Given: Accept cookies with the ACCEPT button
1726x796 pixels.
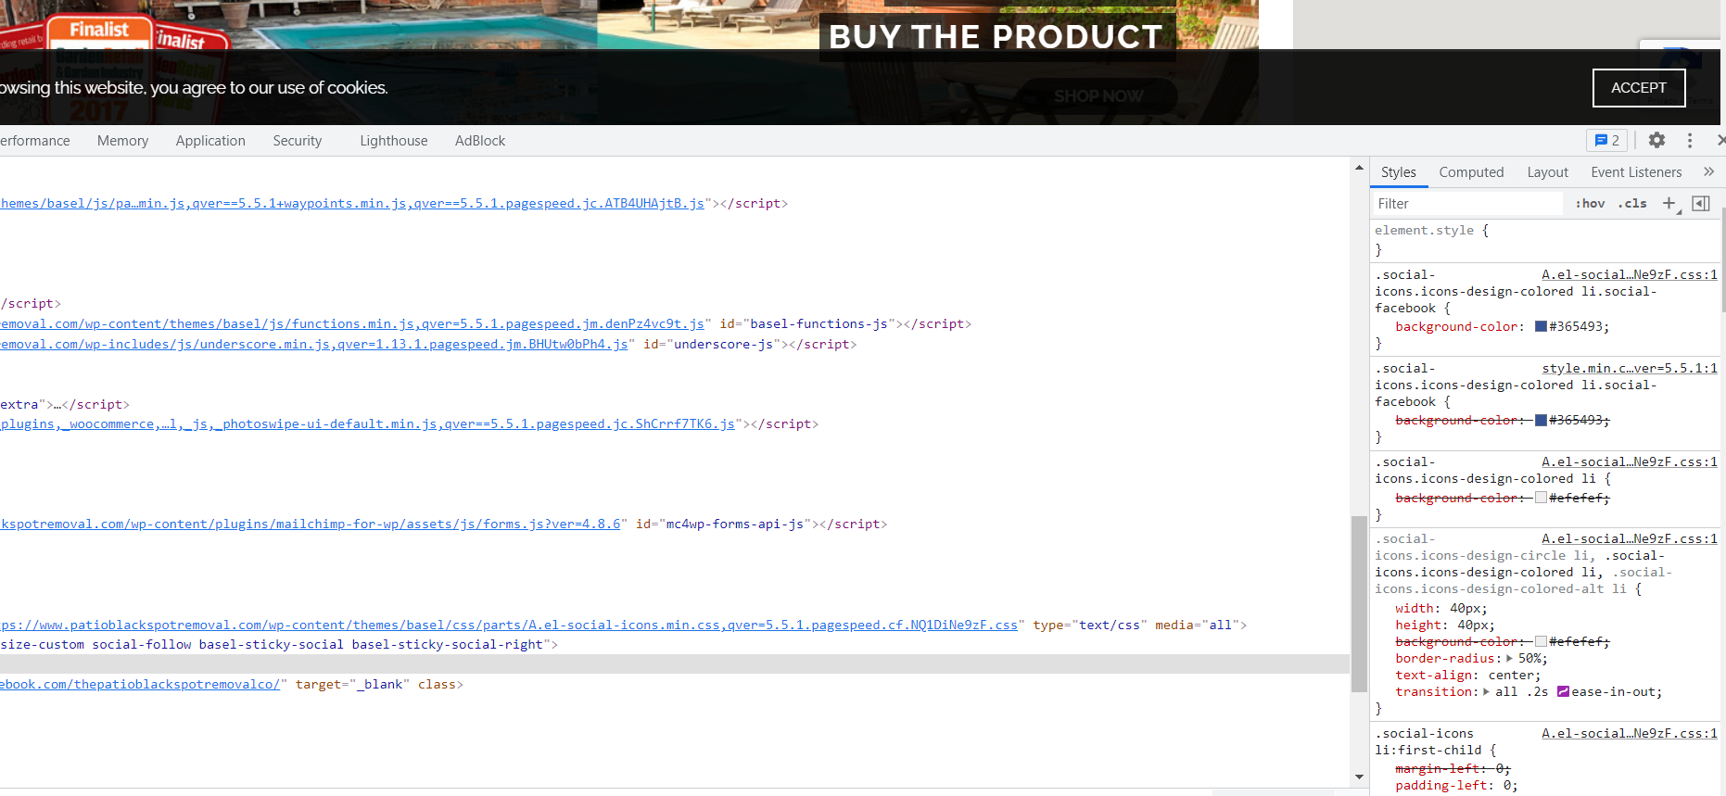Looking at the screenshot, I should click(1639, 88).
